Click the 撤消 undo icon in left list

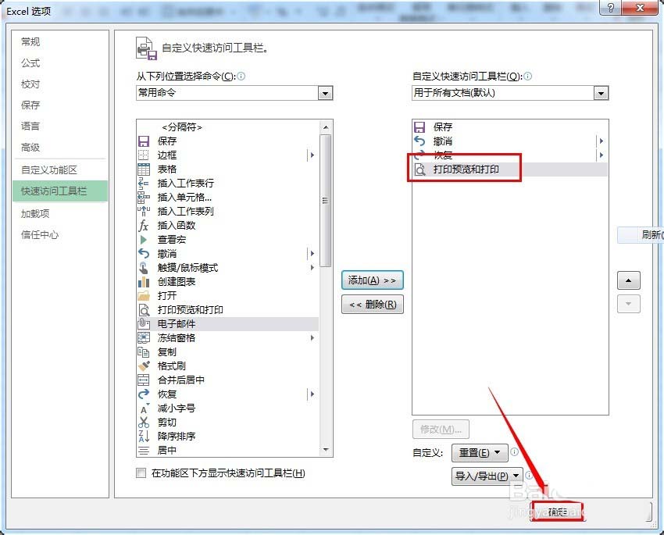pos(144,254)
